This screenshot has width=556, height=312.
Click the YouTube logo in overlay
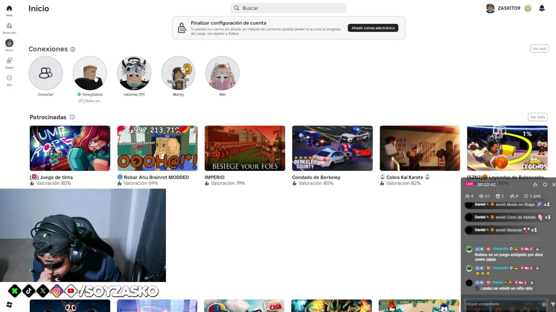[71, 291]
